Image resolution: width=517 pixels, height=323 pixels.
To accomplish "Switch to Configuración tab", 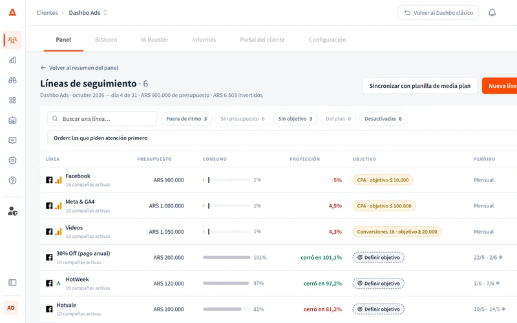I will 327,40.
